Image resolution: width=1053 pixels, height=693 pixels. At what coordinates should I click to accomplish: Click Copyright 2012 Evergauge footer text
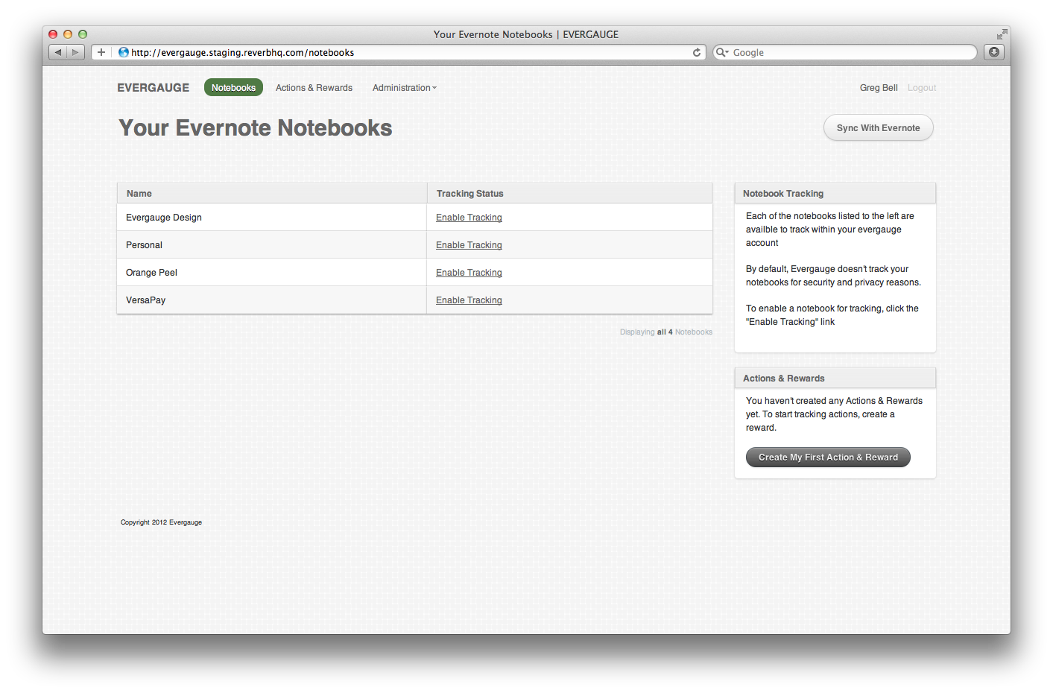coord(161,522)
